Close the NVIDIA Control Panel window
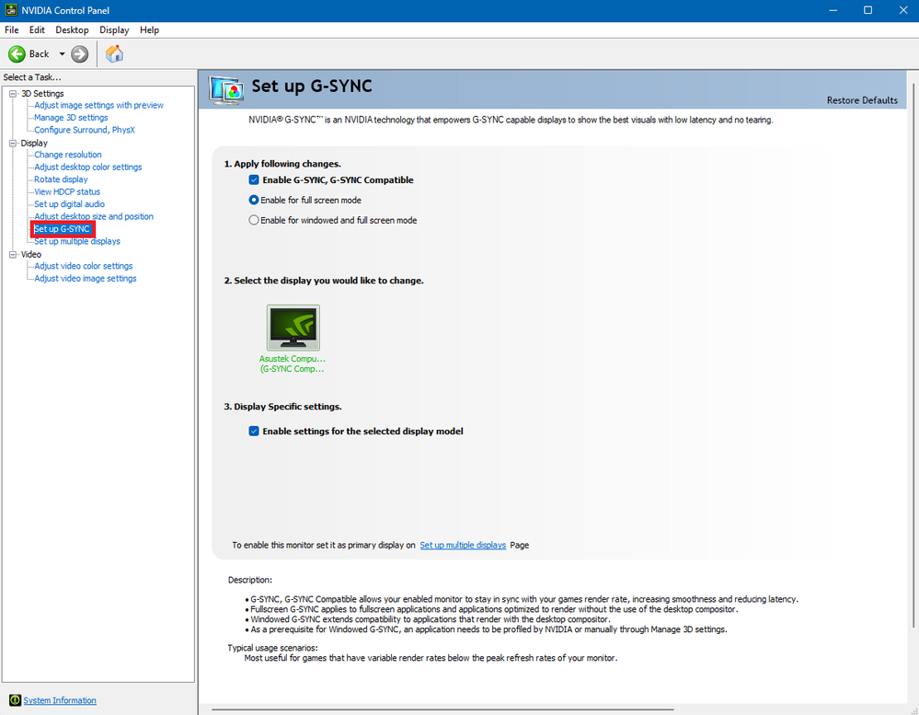Image resolution: width=919 pixels, height=715 pixels. click(903, 10)
